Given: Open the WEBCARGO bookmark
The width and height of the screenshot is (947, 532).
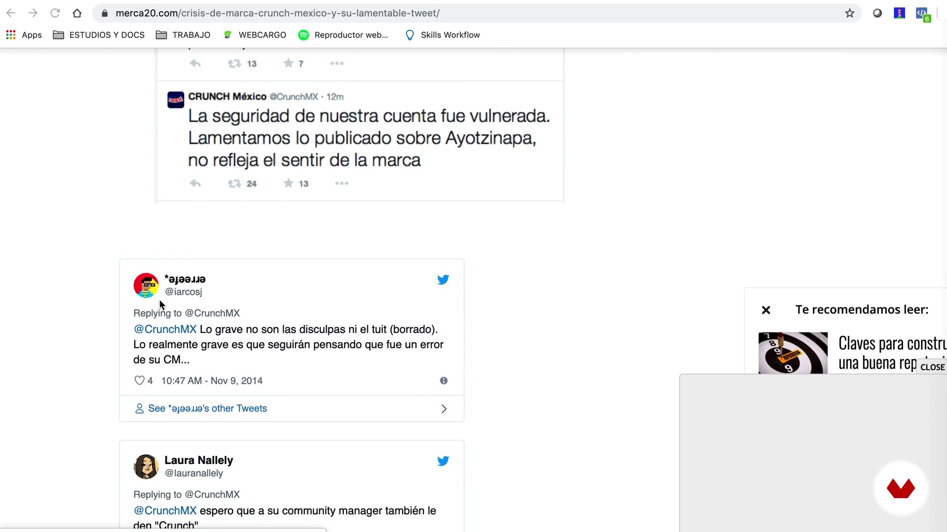Looking at the screenshot, I should 255,35.
